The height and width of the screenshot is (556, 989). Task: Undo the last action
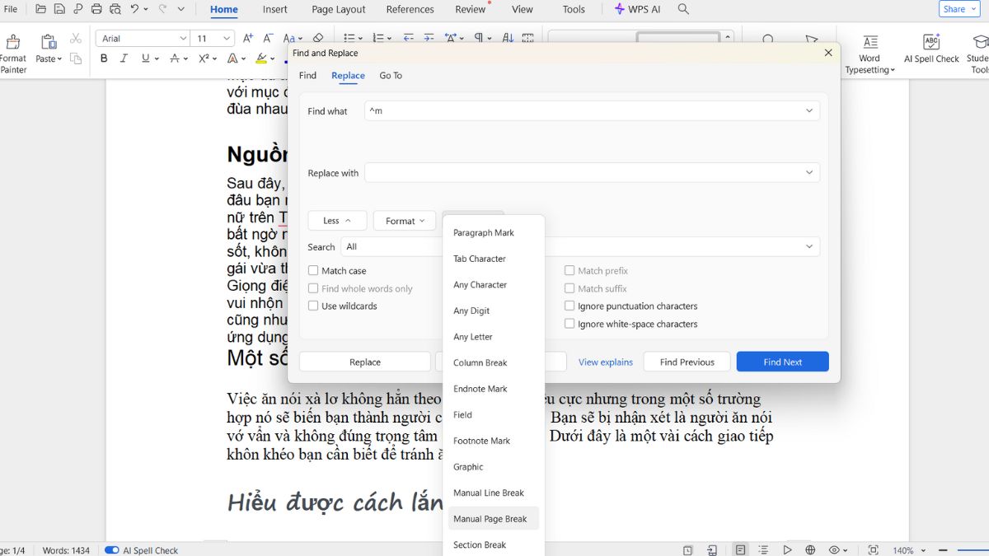(x=134, y=9)
